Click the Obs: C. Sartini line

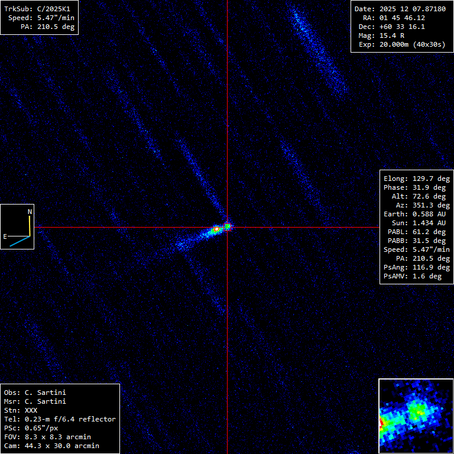pos(35,393)
